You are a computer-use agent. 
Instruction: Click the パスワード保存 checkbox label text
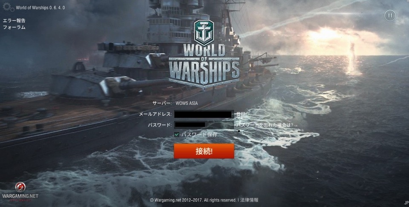coord(199,135)
